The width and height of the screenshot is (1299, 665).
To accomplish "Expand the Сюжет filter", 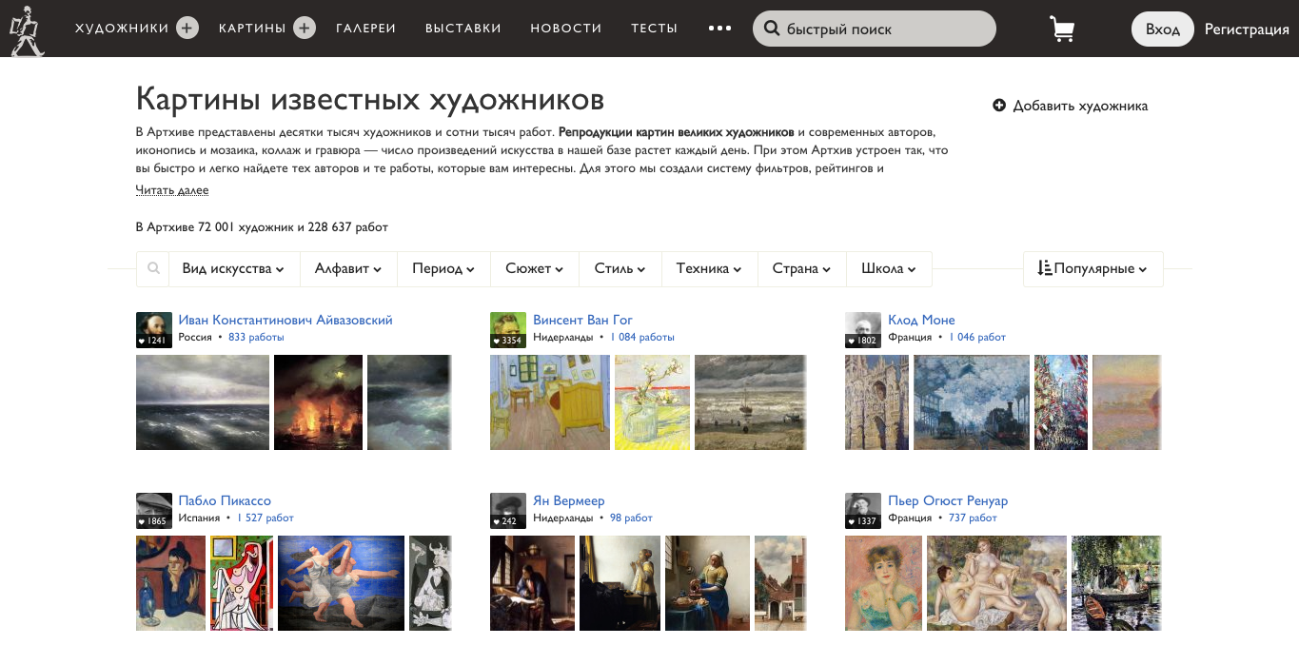I will 535,269.
